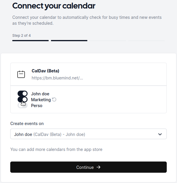Click the CalDav calendar icon

click(21, 74)
